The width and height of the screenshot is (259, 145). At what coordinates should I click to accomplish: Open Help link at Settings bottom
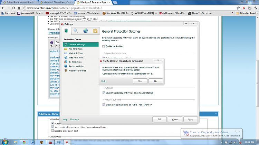[x=65, y=120]
